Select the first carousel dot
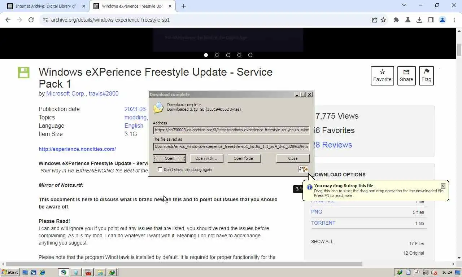This screenshot has width=462, height=277. (x=206, y=55)
